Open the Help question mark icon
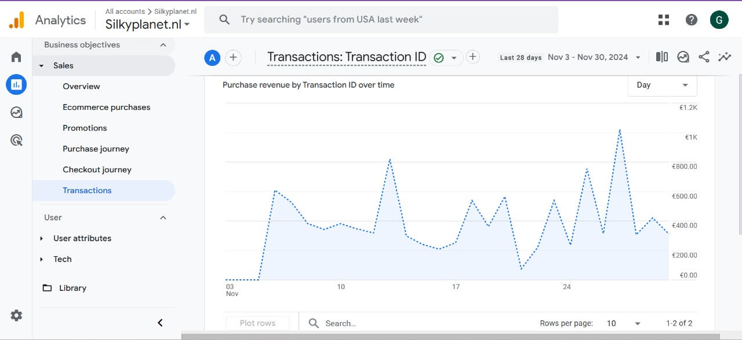 691,20
